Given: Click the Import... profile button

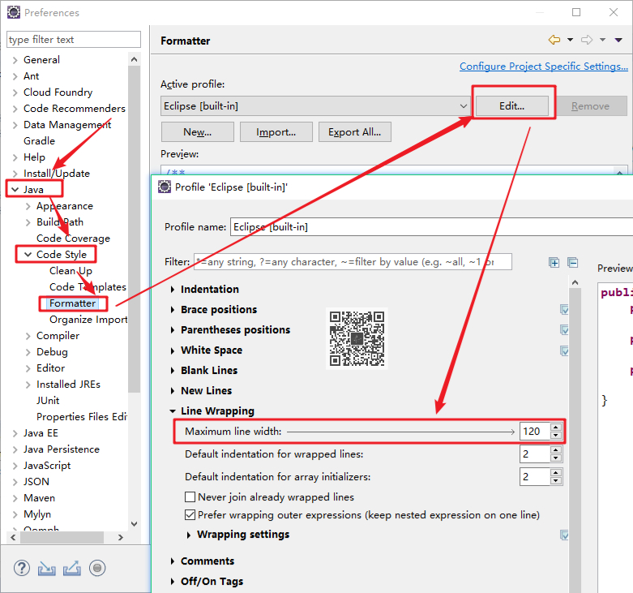Looking at the screenshot, I should (276, 132).
